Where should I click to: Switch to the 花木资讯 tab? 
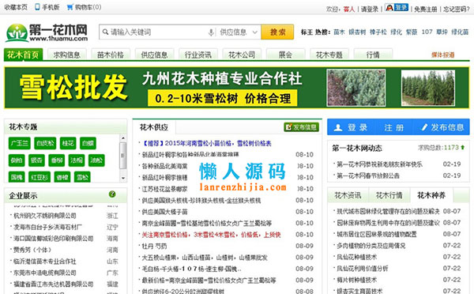tap(348, 195)
